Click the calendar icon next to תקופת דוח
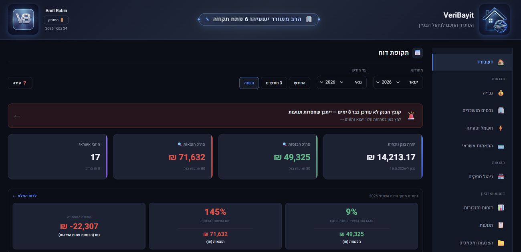Viewport: 521px width, 252px height. (x=418, y=53)
